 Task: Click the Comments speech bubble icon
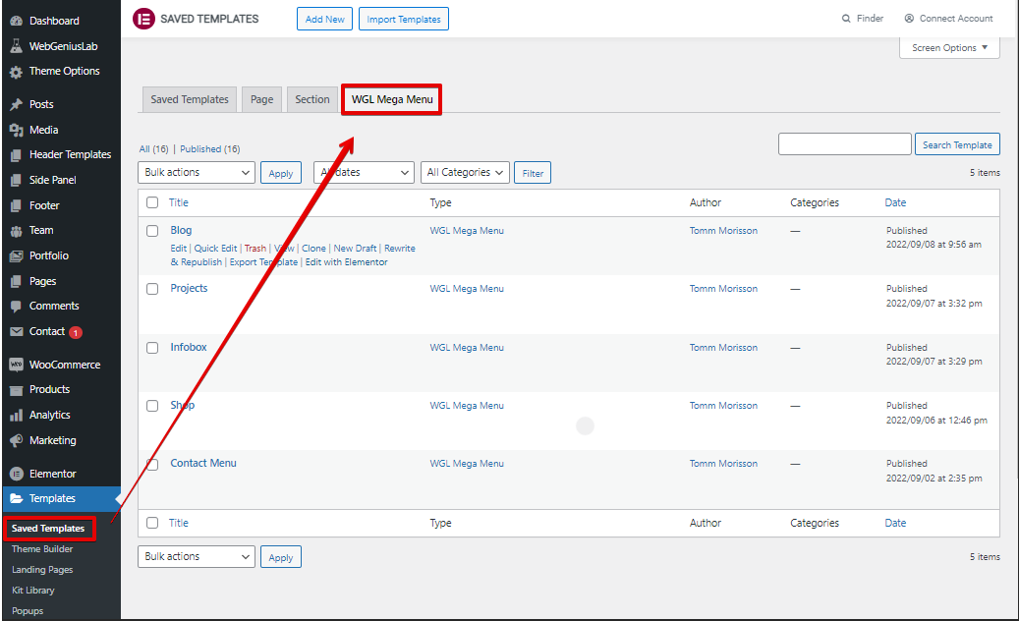[17, 307]
